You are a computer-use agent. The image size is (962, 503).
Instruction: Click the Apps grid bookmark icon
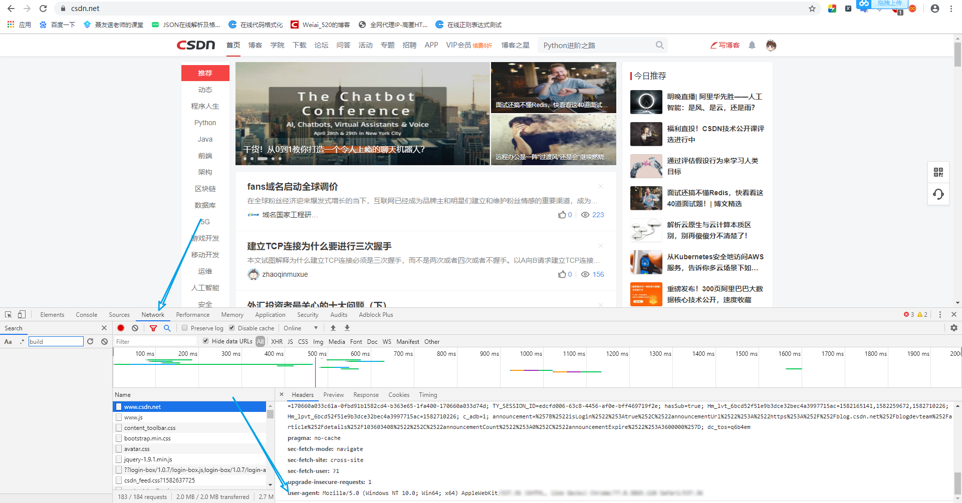tap(11, 24)
